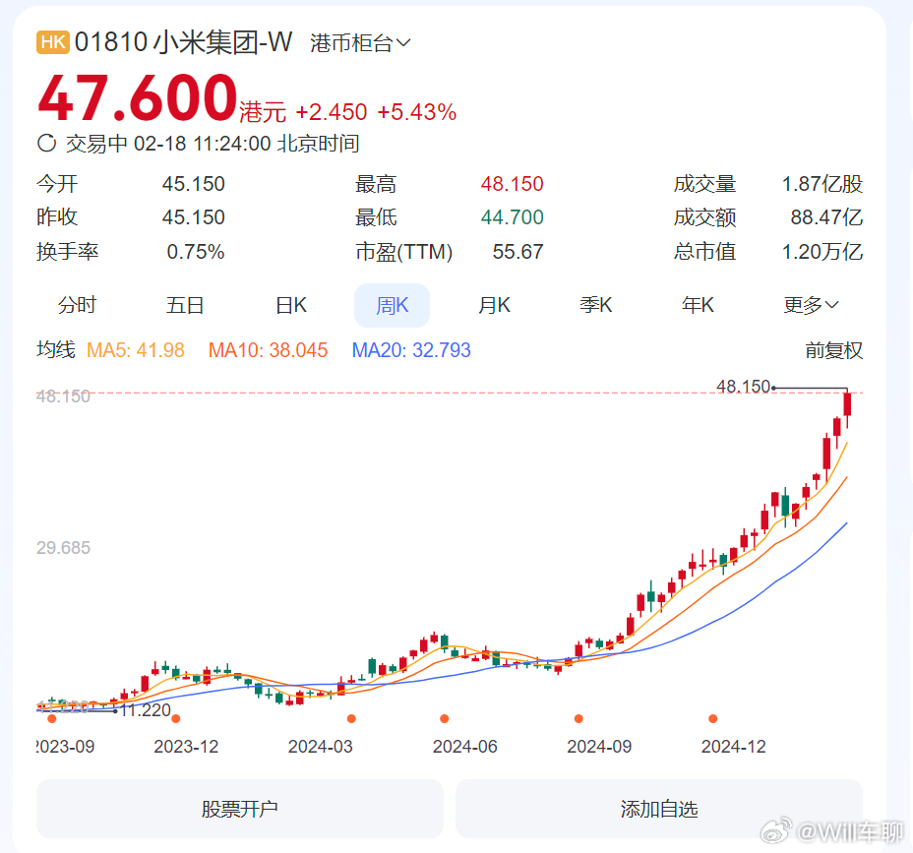Switch to the 月K tab
Screen dimensions: 913x853
point(494,305)
